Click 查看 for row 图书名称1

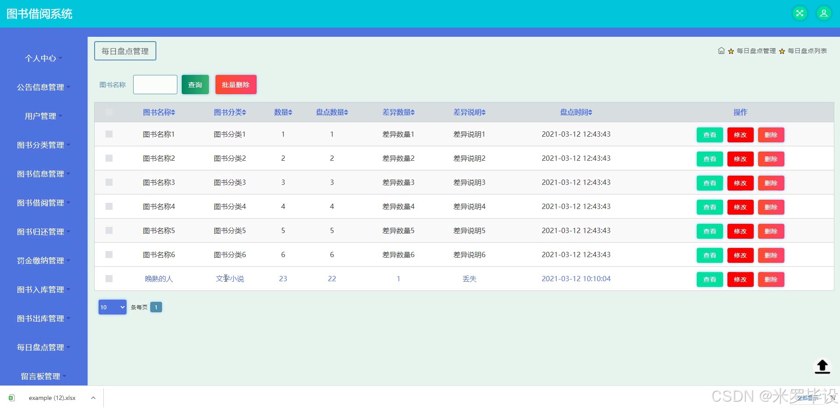pyautogui.click(x=709, y=135)
